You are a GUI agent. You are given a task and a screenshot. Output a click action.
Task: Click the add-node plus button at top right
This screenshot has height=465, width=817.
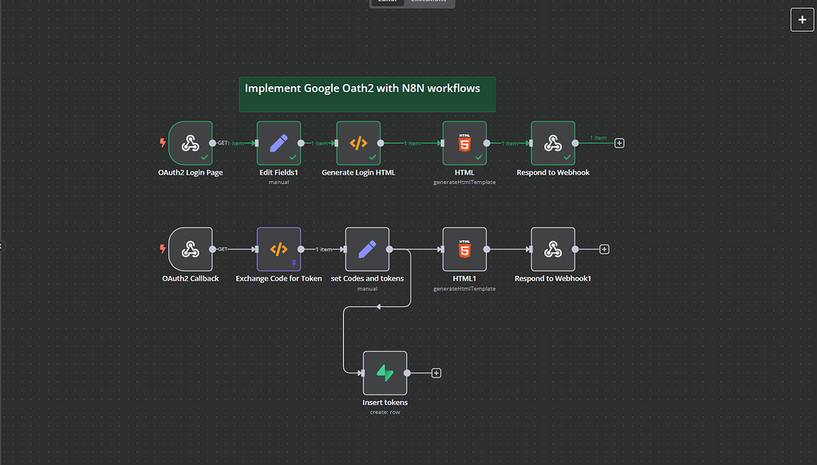[802, 19]
